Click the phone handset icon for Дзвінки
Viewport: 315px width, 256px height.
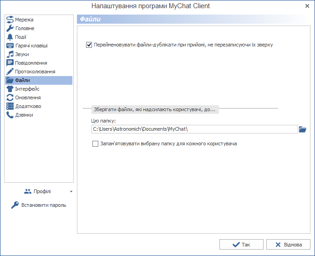click(10, 115)
